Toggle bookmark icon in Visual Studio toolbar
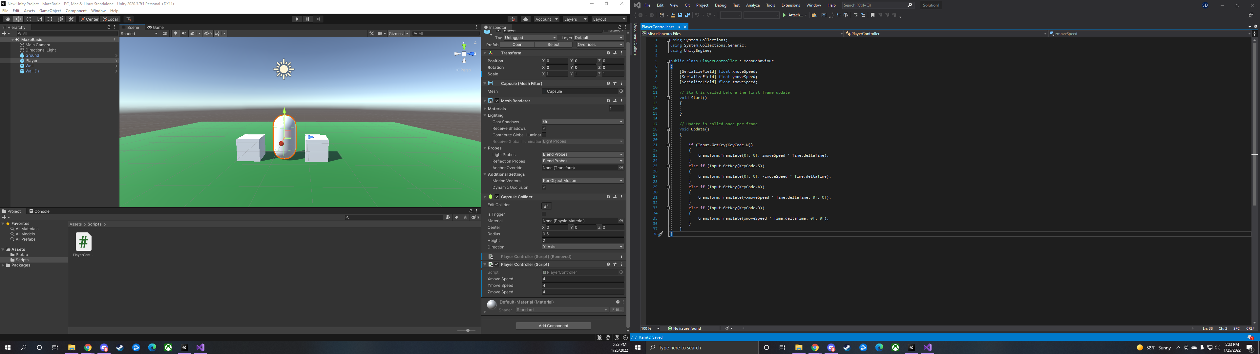The height and width of the screenshot is (354, 1260). pos(872,15)
